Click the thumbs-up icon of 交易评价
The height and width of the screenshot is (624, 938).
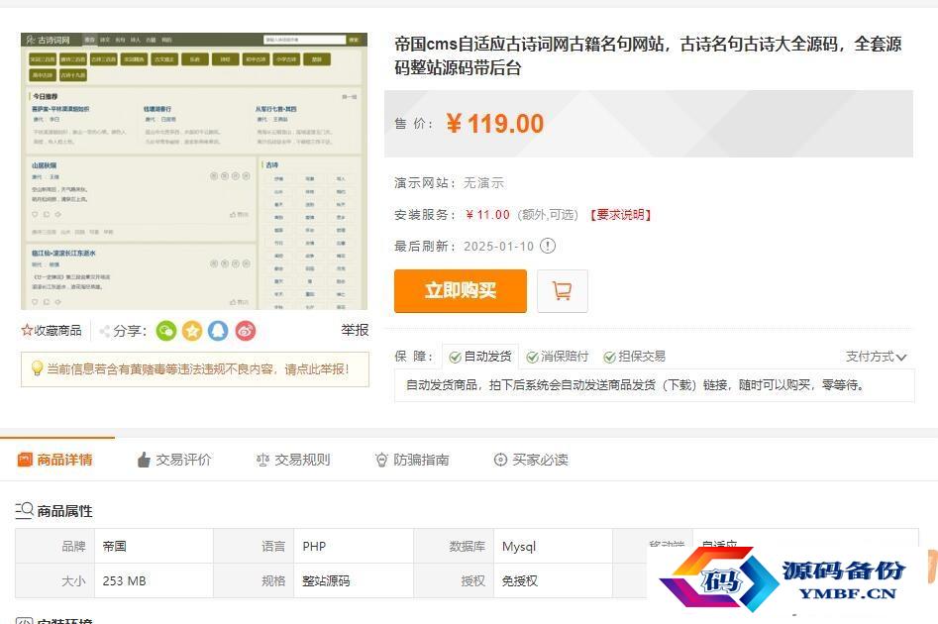[144, 460]
